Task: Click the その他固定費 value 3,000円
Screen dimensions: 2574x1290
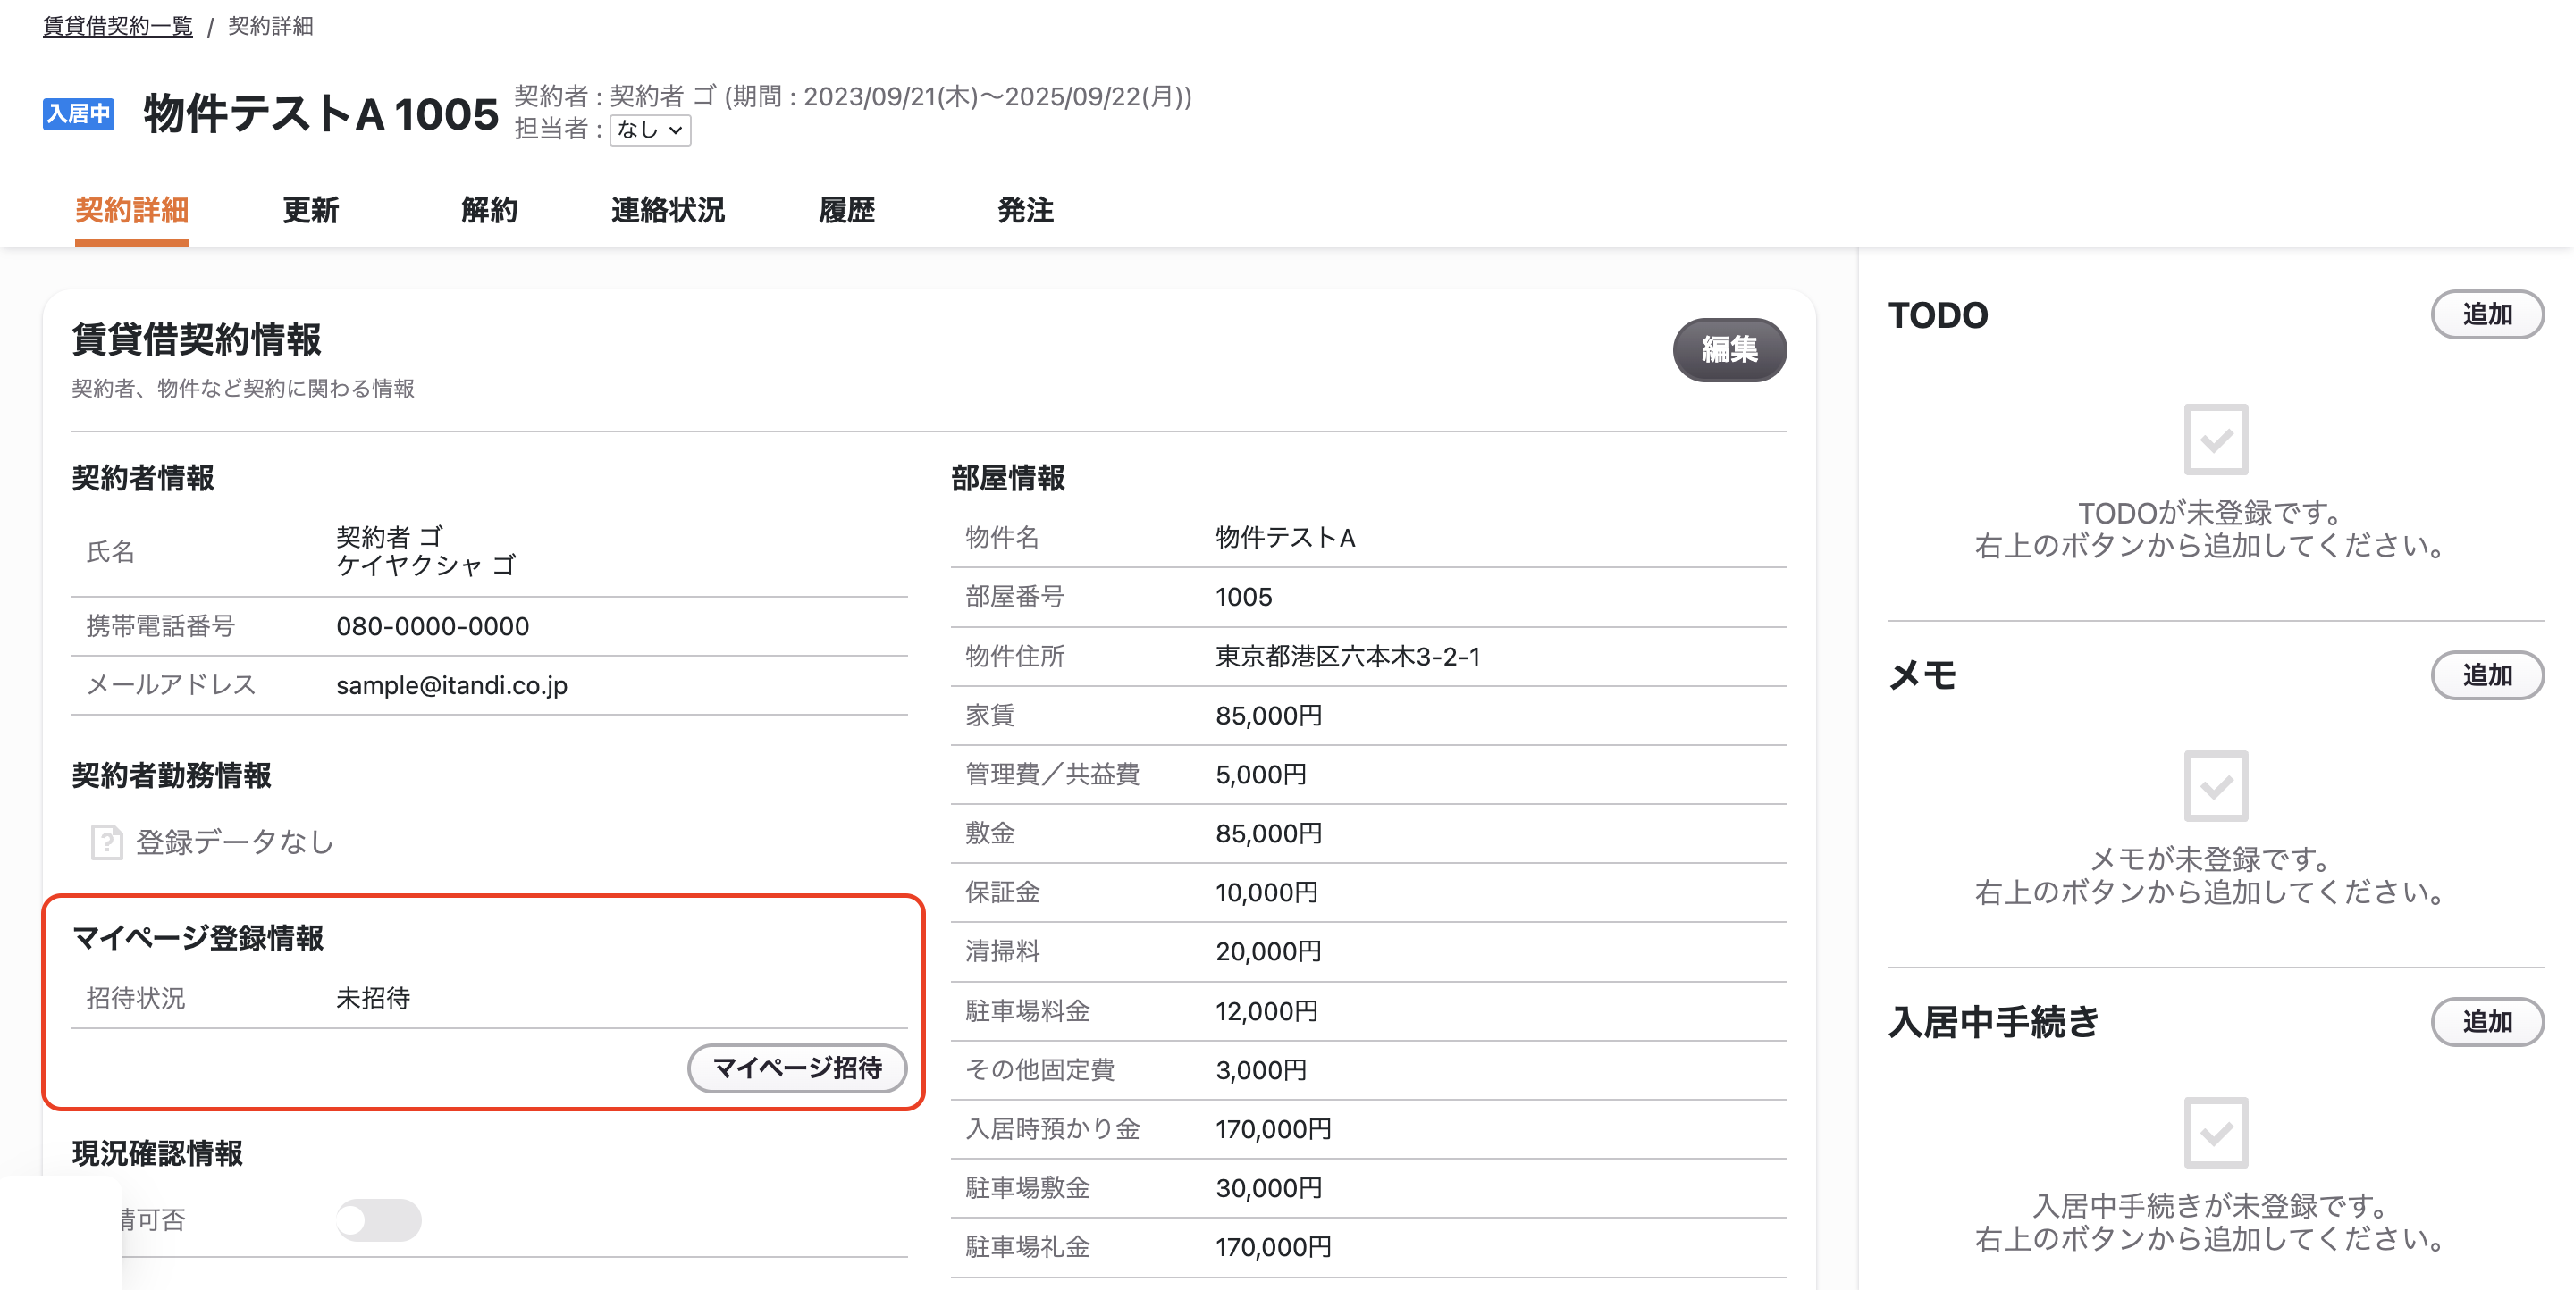Action: click(x=1260, y=1069)
